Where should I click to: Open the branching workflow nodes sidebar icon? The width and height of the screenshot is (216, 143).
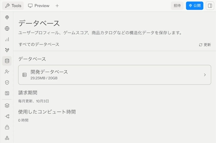pos(7,116)
